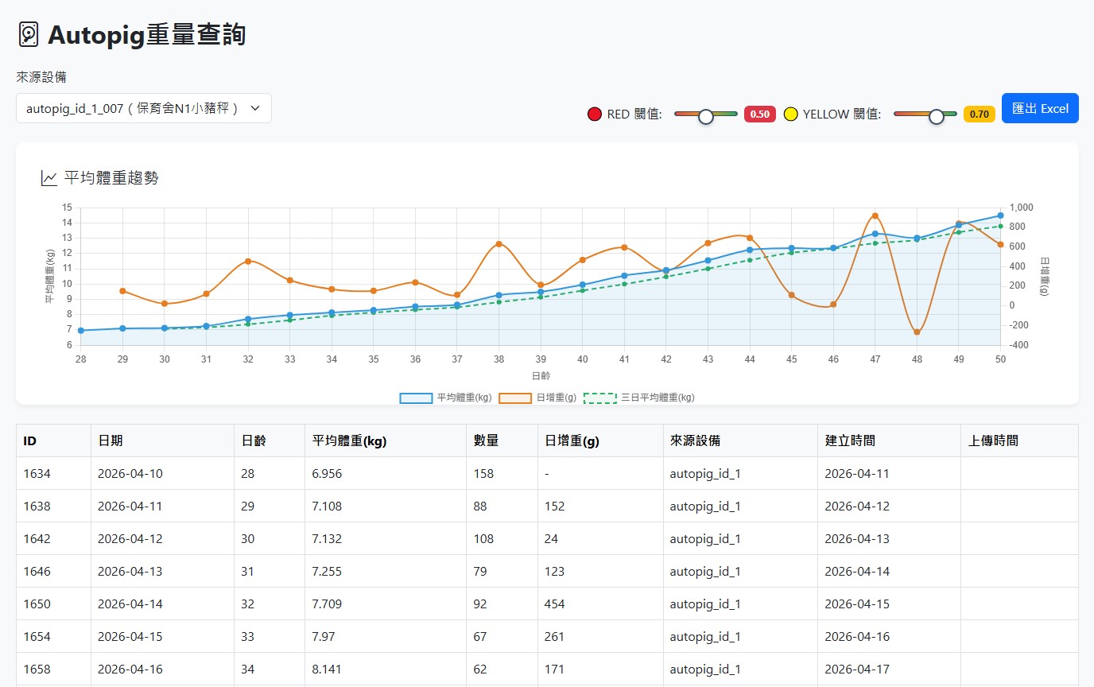Click the yellow 0.70 threshold badge
The image size is (1094, 687).
pos(979,114)
